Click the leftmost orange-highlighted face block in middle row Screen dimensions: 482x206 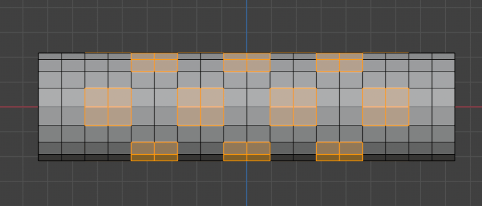[108, 107]
